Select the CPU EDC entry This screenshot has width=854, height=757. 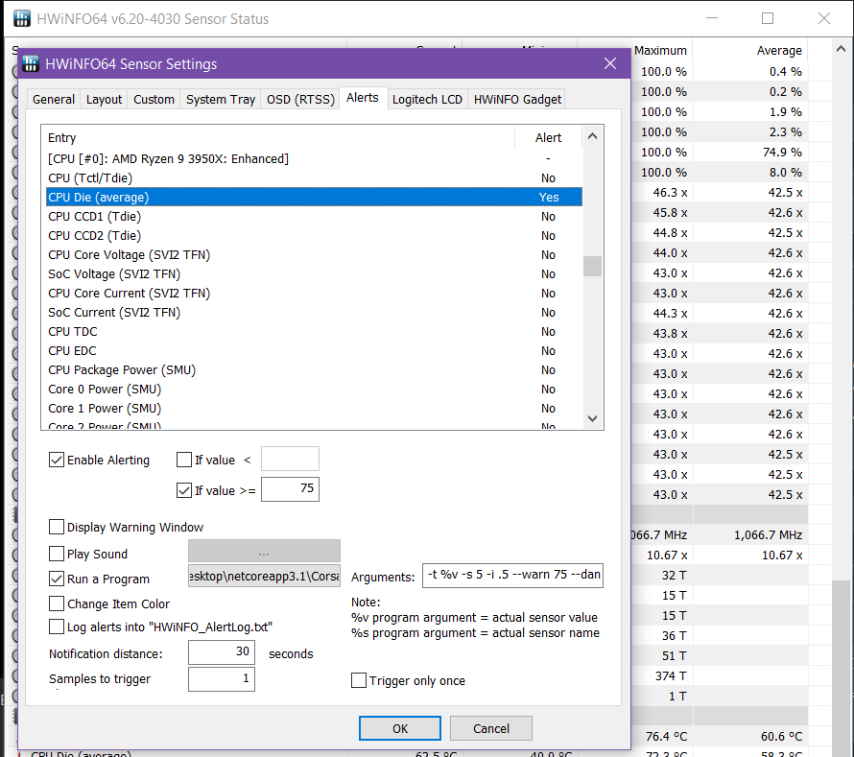click(315, 351)
